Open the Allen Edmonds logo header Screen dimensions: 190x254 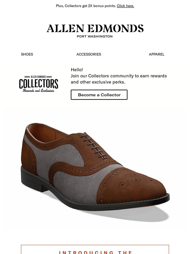click(95, 31)
